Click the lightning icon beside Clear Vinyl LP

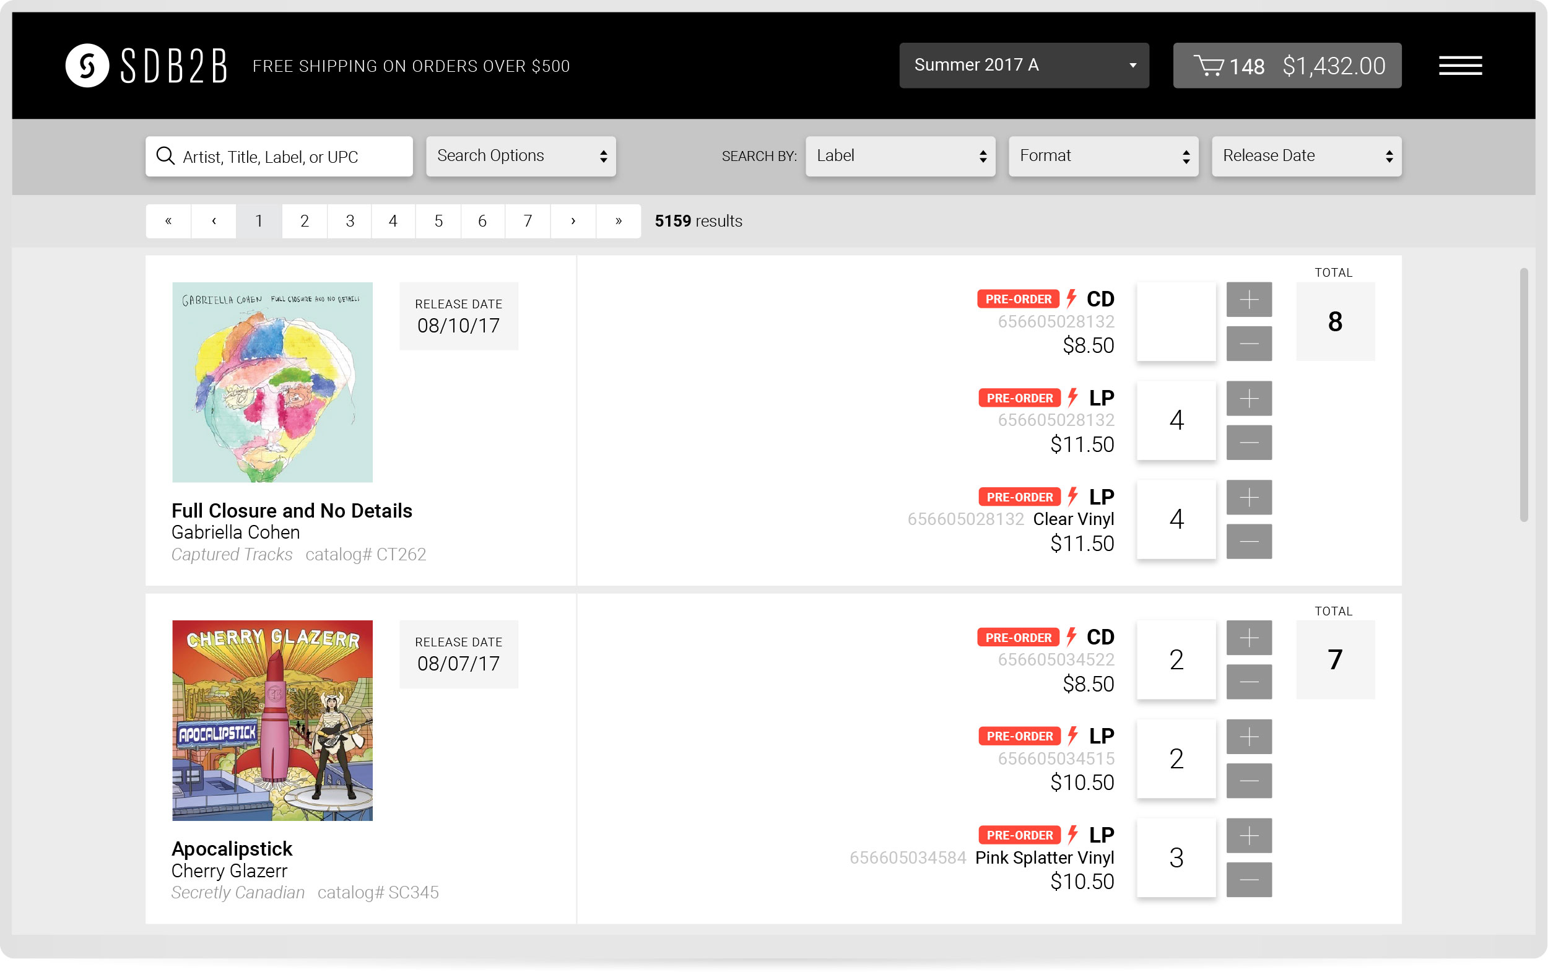tap(1072, 497)
